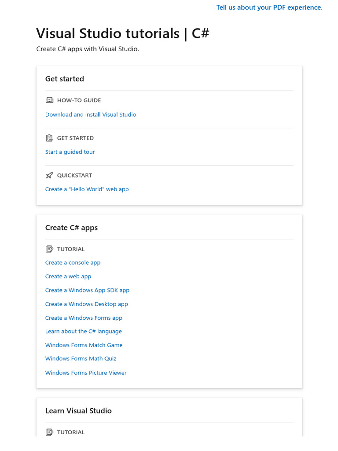Screen dimensions: 338x451
Task: Click the 'Get started' card heading
Action: pos(65,79)
